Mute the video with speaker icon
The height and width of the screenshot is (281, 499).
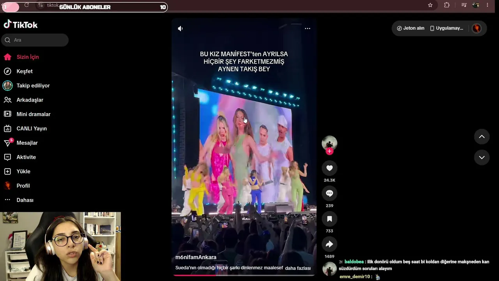tap(180, 28)
